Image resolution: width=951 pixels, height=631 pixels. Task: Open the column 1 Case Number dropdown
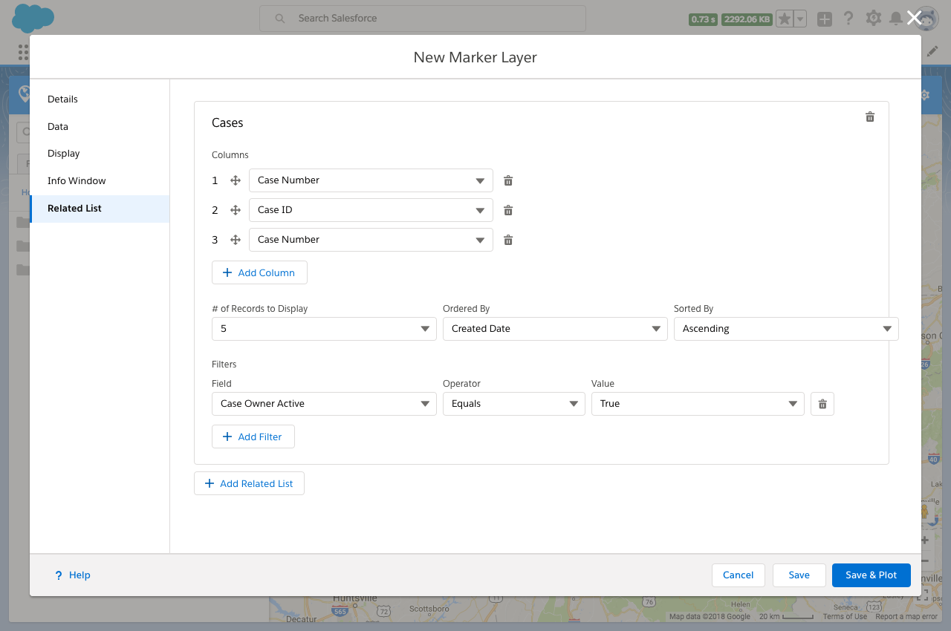click(371, 180)
